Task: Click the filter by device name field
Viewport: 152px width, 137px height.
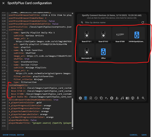Action: (x=109, y=22)
